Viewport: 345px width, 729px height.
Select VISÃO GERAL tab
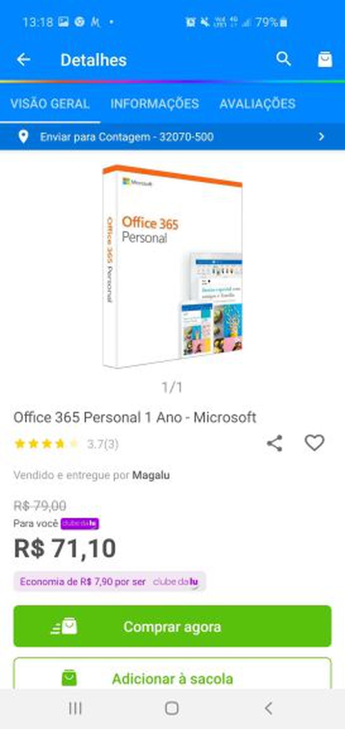pyautogui.click(x=50, y=103)
